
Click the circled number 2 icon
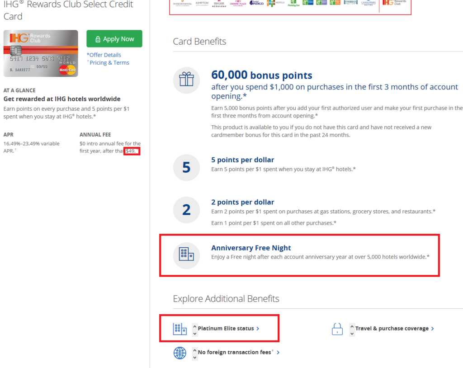186,210
